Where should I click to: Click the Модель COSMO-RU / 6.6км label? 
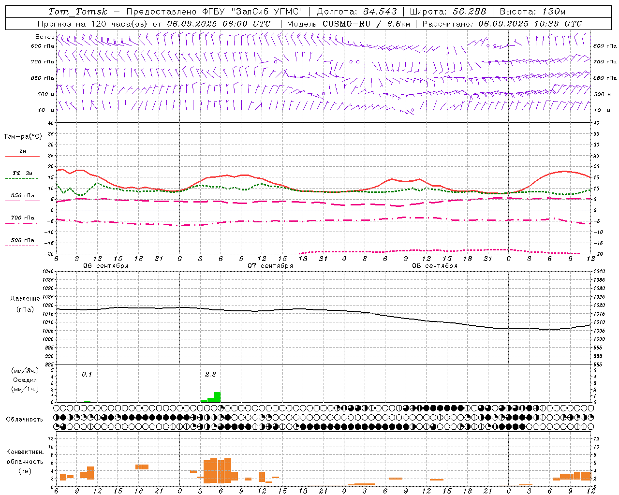(349, 24)
